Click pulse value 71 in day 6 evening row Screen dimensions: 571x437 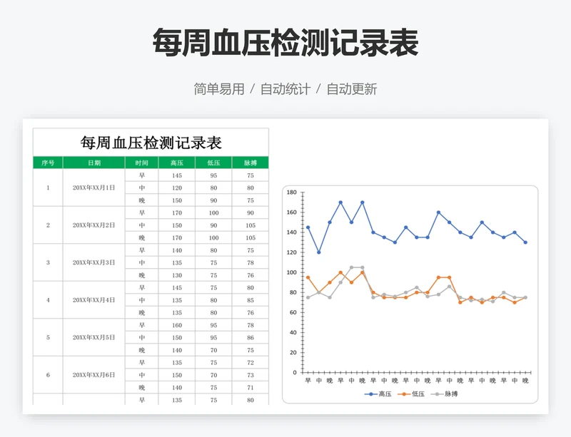251,388
